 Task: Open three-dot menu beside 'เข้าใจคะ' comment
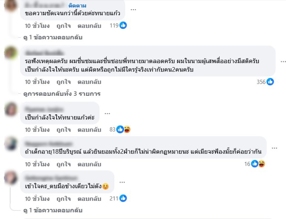(122, 182)
